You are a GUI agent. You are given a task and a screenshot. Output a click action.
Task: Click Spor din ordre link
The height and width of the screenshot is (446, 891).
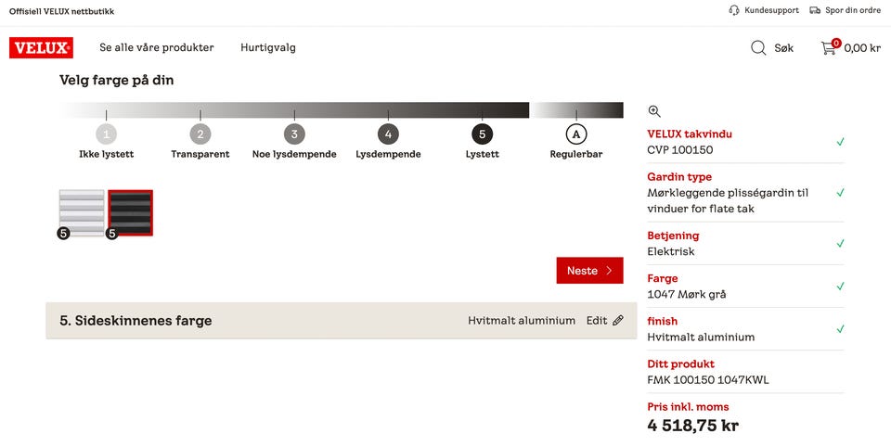tap(853, 10)
